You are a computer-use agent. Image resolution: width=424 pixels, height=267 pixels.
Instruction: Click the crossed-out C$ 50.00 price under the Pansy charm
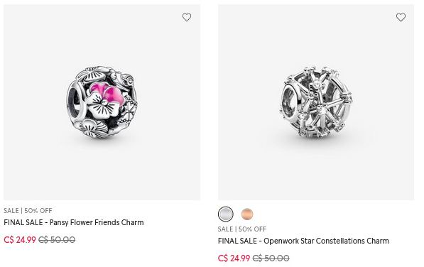[57, 240]
